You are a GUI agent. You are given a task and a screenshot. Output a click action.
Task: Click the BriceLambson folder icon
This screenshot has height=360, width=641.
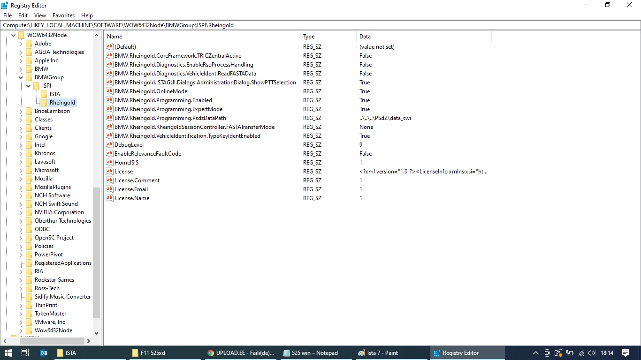click(x=29, y=111)
